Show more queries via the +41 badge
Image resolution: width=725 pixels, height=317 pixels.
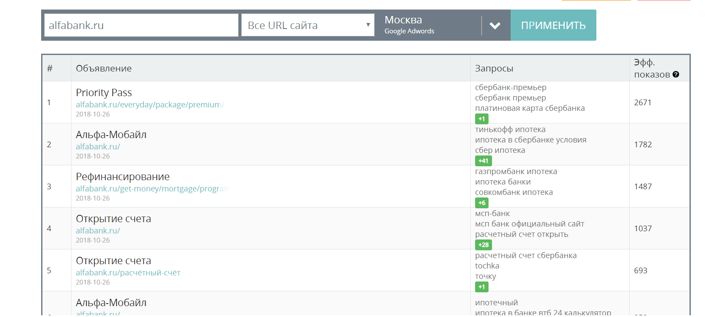[483, 161]
